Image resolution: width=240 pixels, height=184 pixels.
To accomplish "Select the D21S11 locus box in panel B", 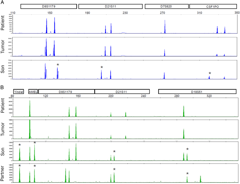I will pyautogui.click(x=122, y=92).
